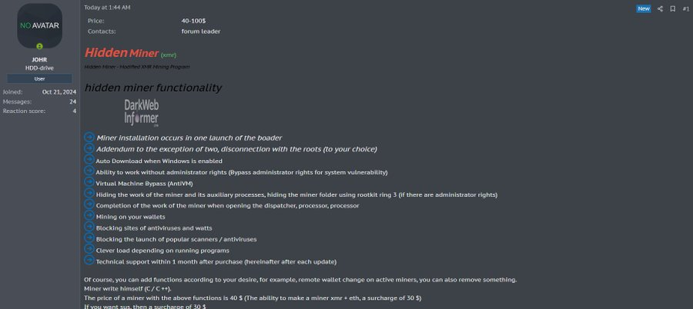This screenshot has width=693, height=309.
Task: Open the JOHR user profile link
Action: coord(39,59)
